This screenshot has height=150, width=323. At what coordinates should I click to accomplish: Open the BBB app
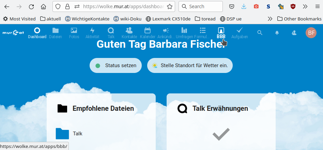tap(221, 33)
